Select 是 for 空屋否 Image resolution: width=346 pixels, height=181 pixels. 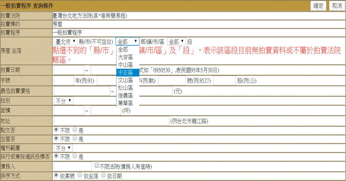tap(75, 138)
